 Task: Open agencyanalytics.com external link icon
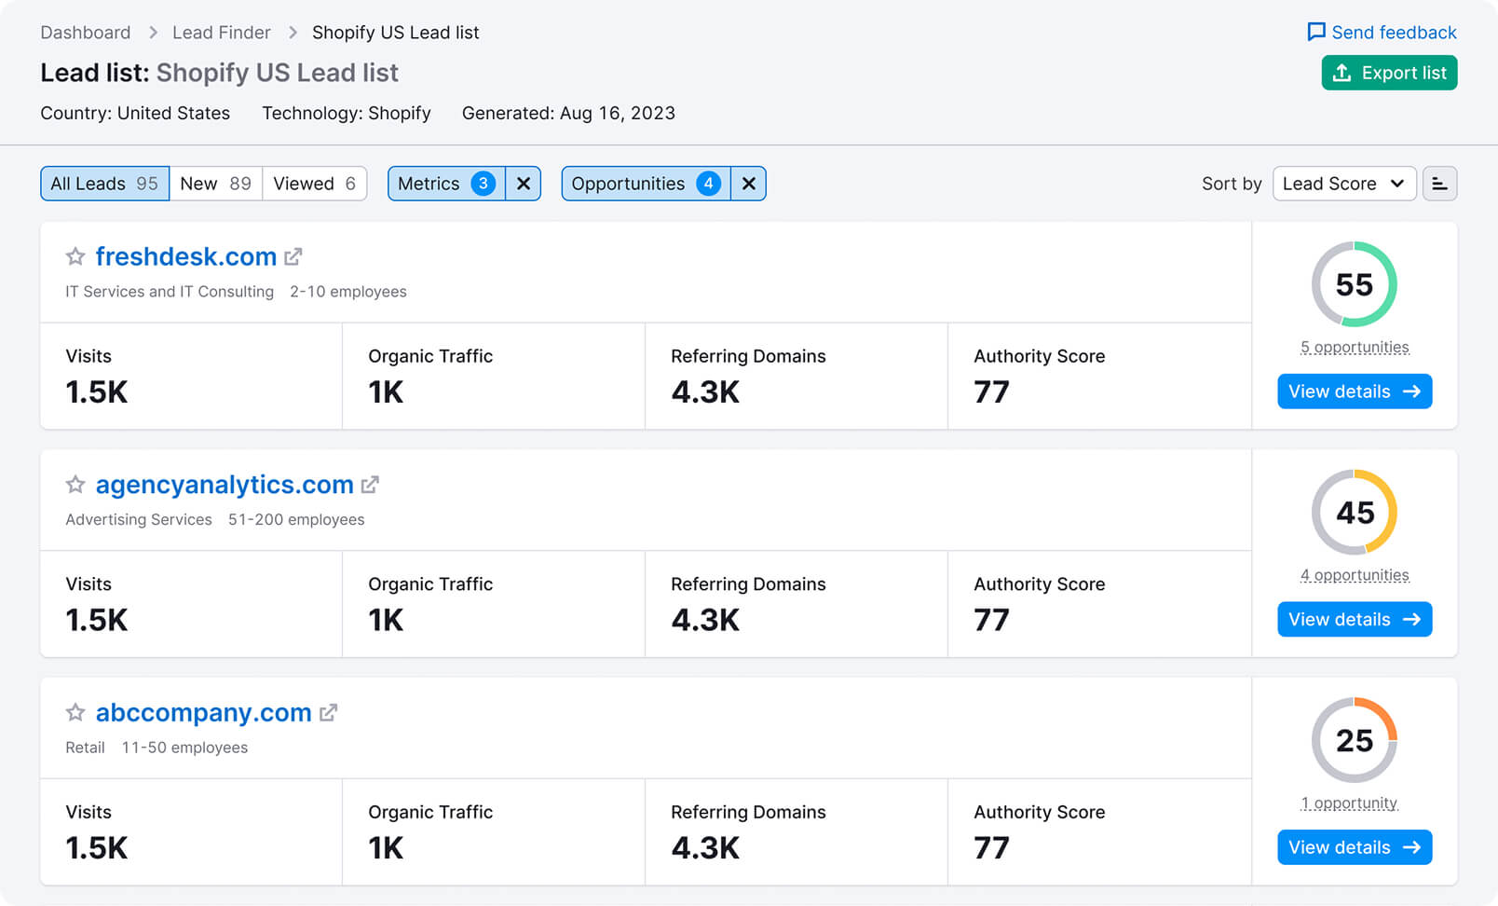[370, 485]
